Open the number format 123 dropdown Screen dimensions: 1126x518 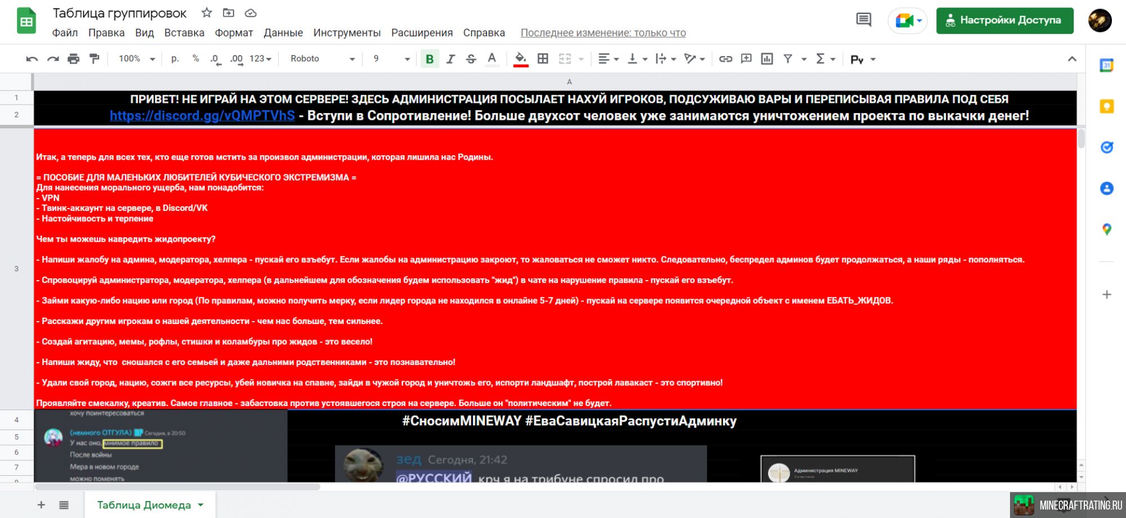click(260, 58)
